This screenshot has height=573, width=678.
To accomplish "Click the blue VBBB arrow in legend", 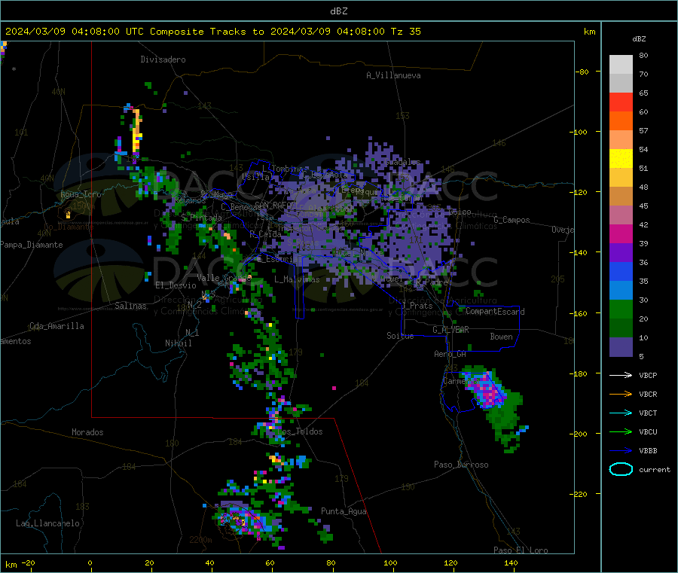I will click(621, 450).
